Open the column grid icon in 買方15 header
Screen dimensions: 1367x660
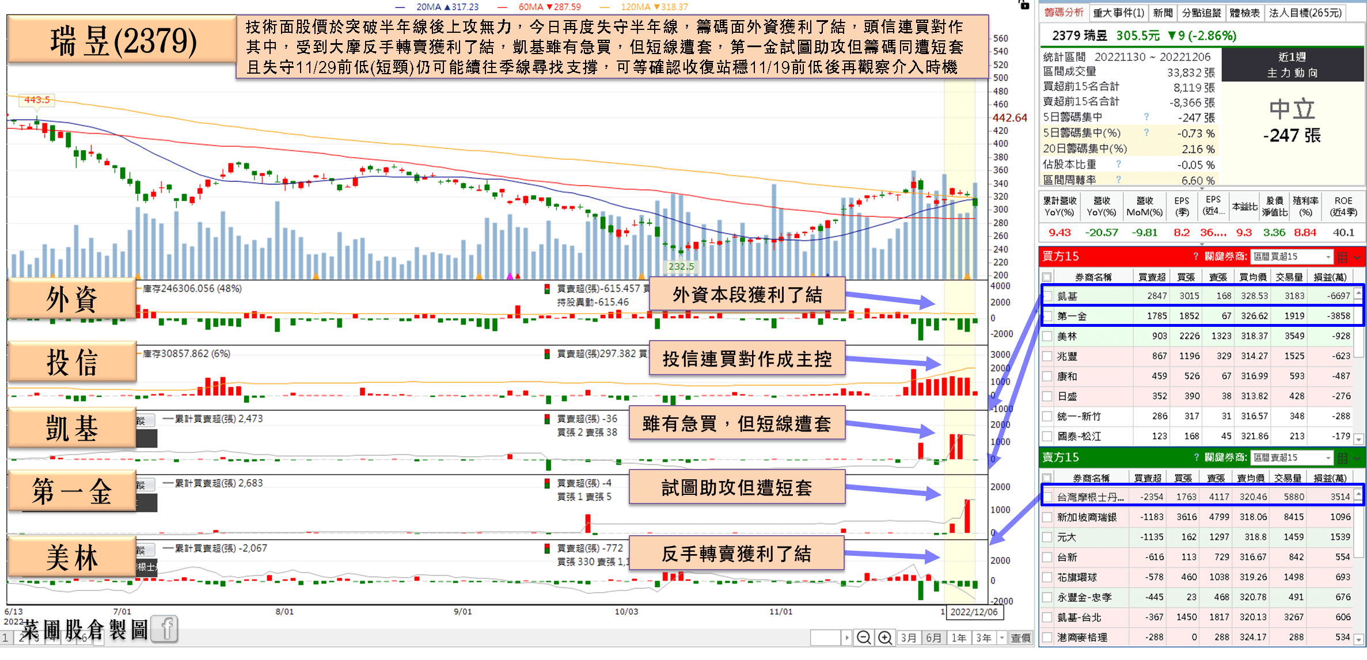(1342, 257)
